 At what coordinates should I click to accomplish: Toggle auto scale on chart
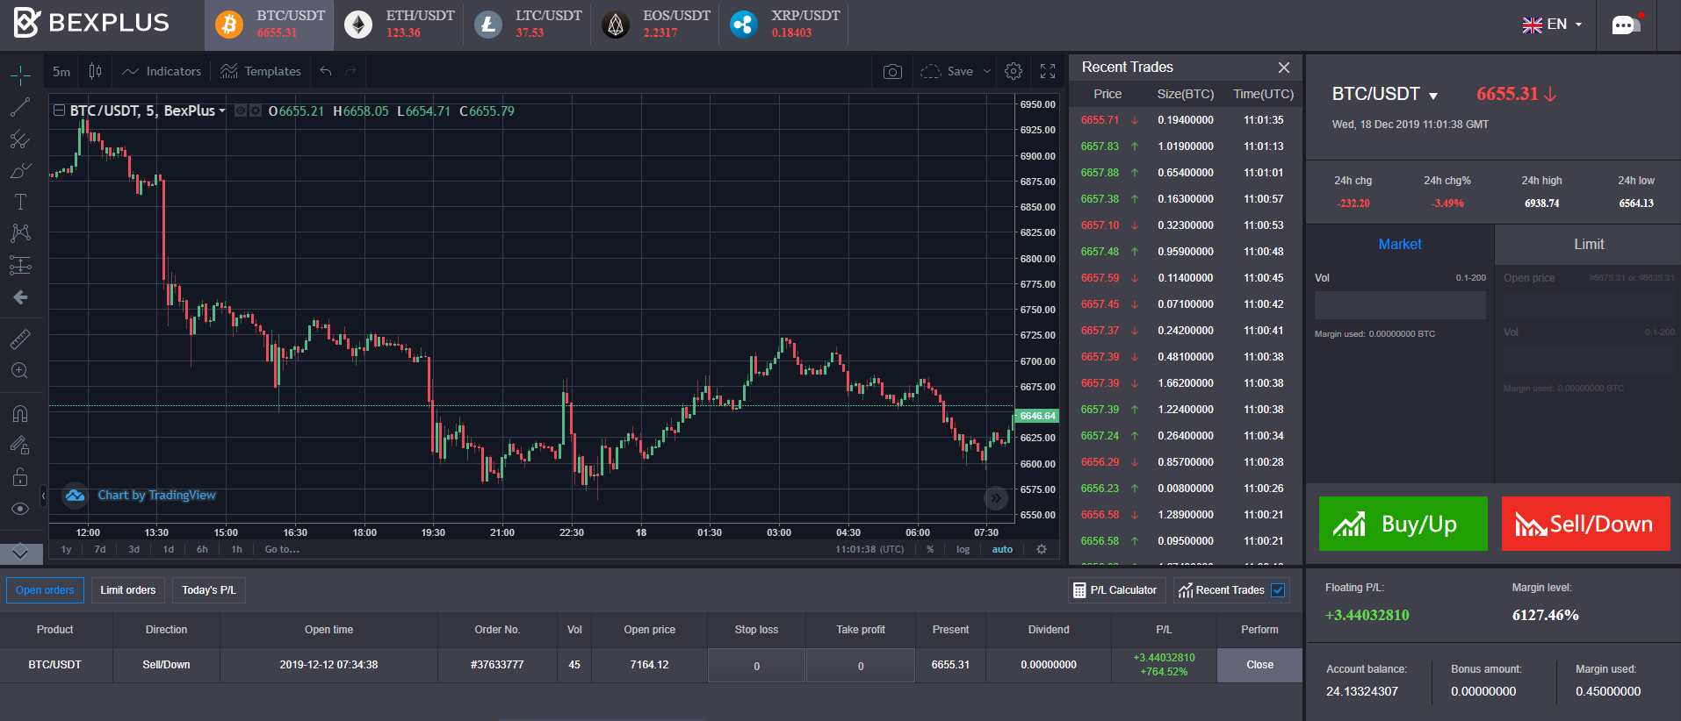coord(1002,550)
